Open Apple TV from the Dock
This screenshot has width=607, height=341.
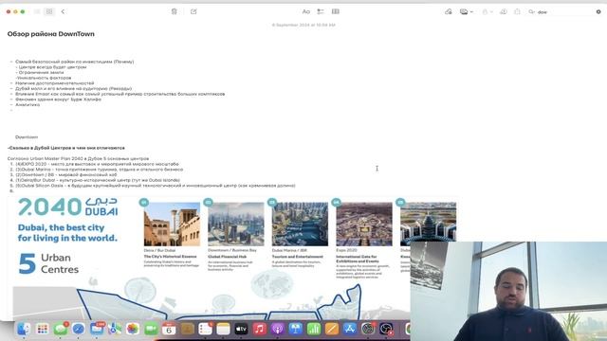coord(241,329)
